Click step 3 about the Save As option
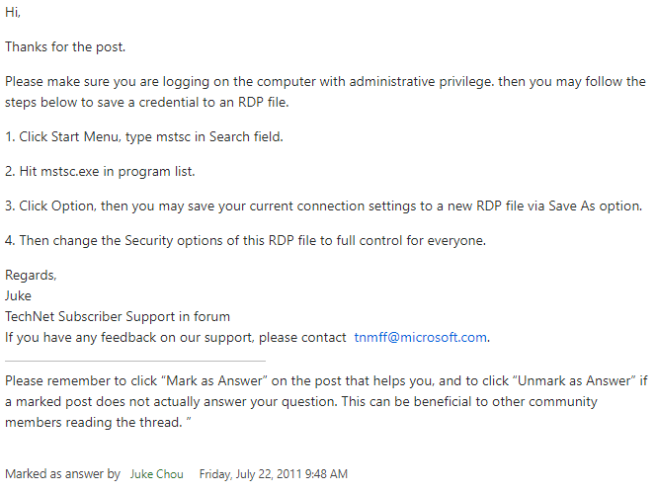Screen dimensions: 656x493 tap(323, 205)
